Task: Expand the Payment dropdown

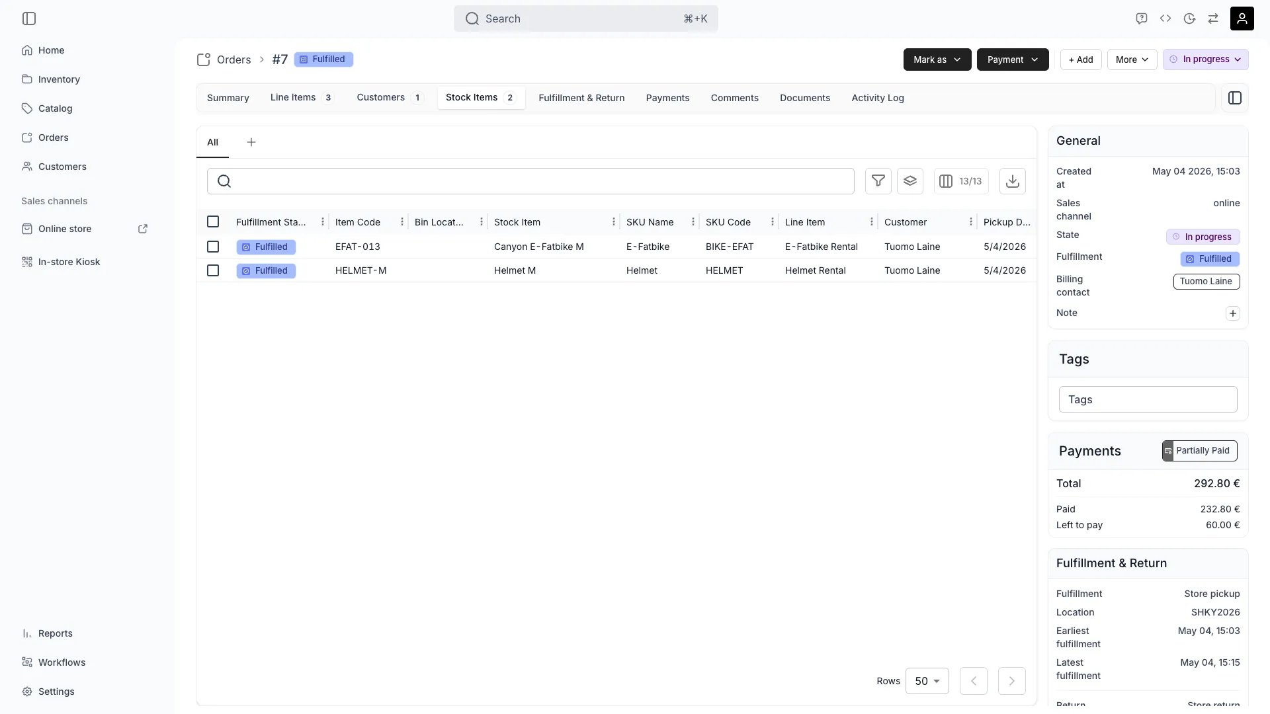Action: click(x=1013, y=59)
